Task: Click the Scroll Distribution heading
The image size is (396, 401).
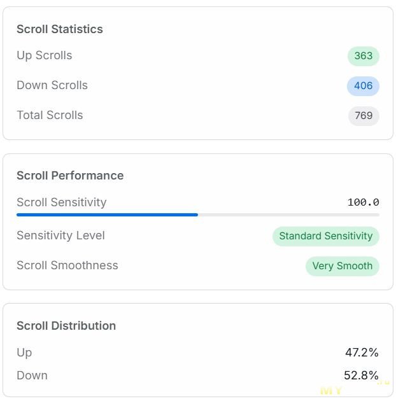Action: [66, 326]
